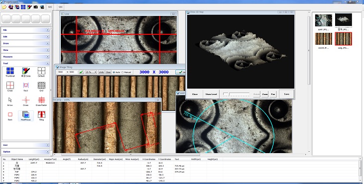Expand the Live panel section
Screen dimensions: 364x184
pyautogui.click(x=25, y=145)
